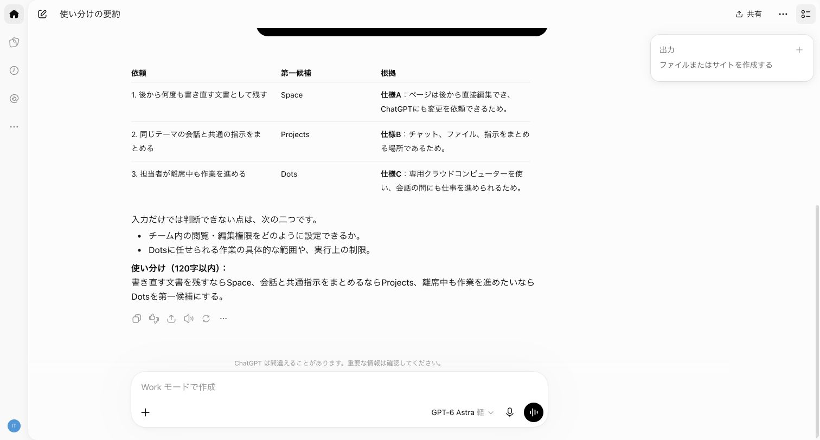Open the stacked cards icon in sidebar
Screen dimensions: 820x440
click(14, 42)
